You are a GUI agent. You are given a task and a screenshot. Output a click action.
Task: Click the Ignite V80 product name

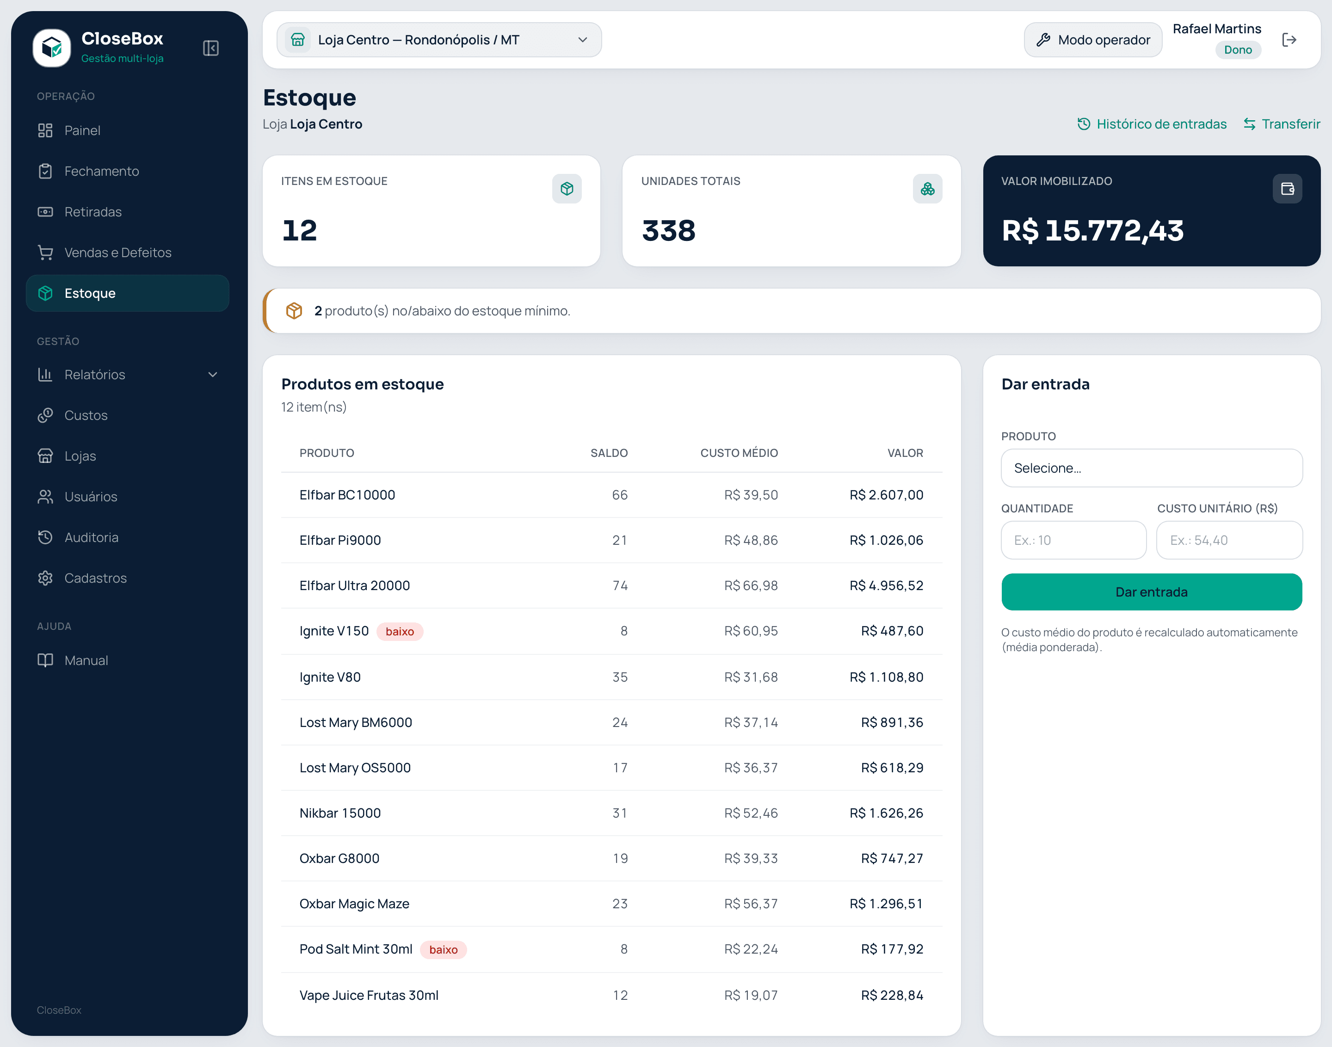point(330,677)
